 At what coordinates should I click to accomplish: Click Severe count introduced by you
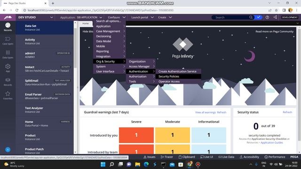[x=136, y=135]
